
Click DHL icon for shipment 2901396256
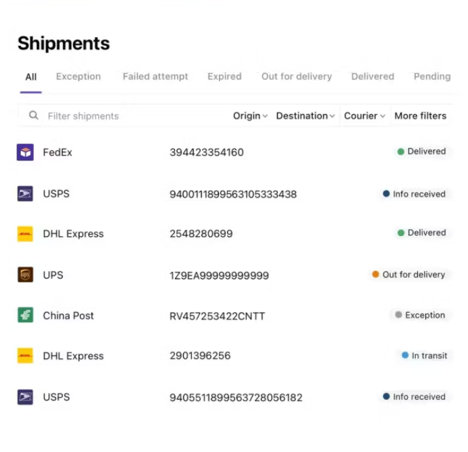(25, 356)
